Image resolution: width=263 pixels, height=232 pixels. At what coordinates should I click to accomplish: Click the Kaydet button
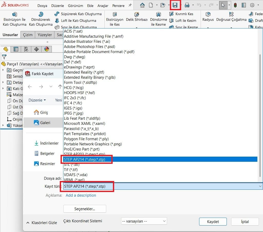tap(213, 221)
